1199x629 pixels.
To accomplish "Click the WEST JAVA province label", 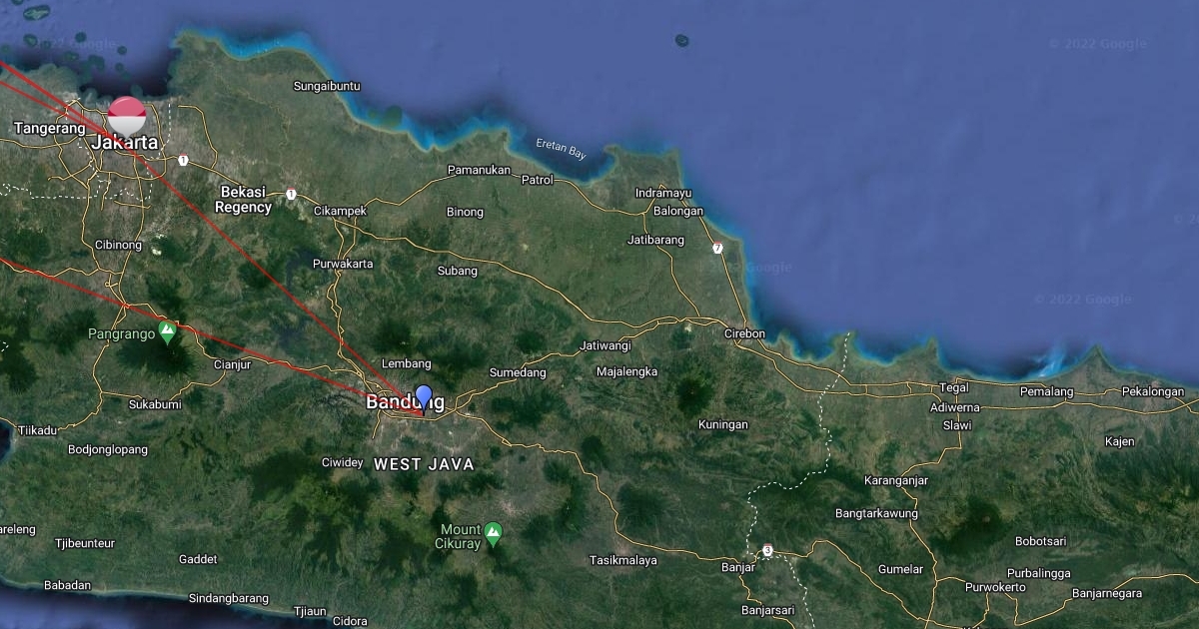I will 424,464.
